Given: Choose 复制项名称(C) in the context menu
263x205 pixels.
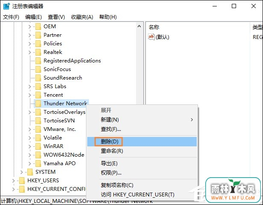Looking at the screenshot, I should click(142, 185).
